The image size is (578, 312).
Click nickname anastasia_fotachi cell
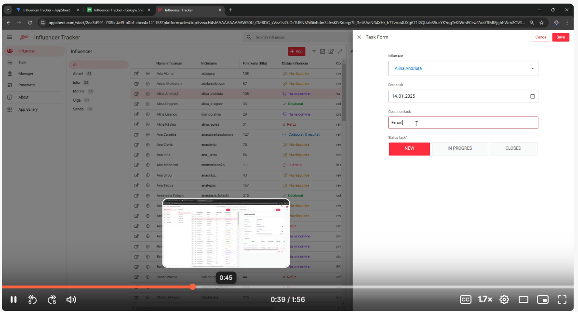215,195
